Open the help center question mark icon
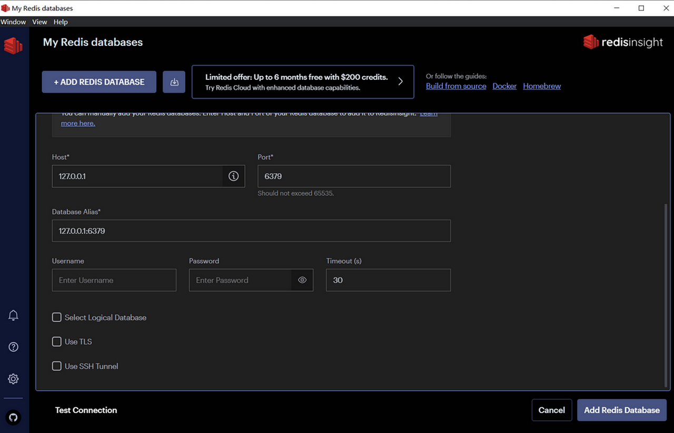 coord(14,347)
